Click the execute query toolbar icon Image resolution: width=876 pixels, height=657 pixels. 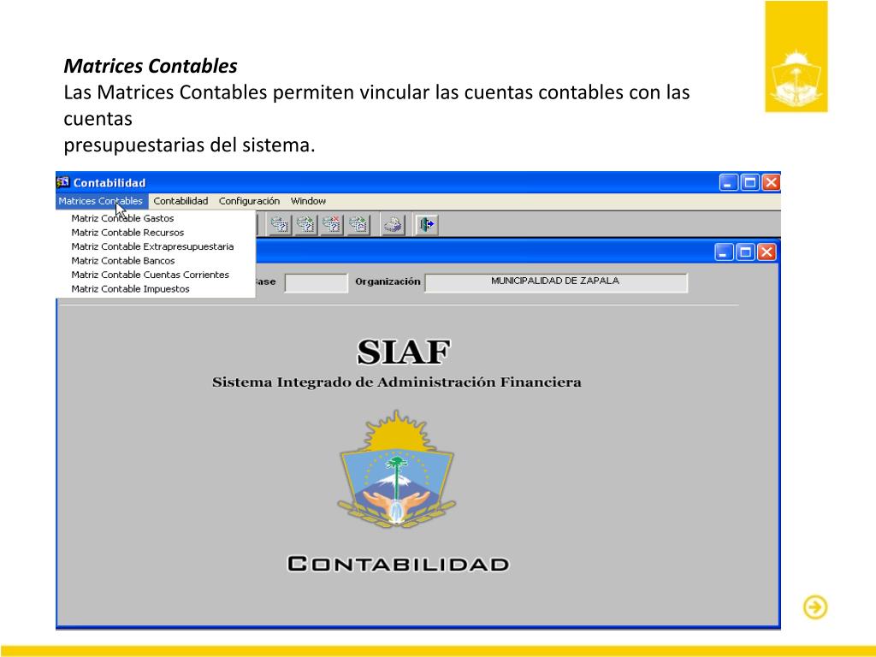[x=306, y=225]
